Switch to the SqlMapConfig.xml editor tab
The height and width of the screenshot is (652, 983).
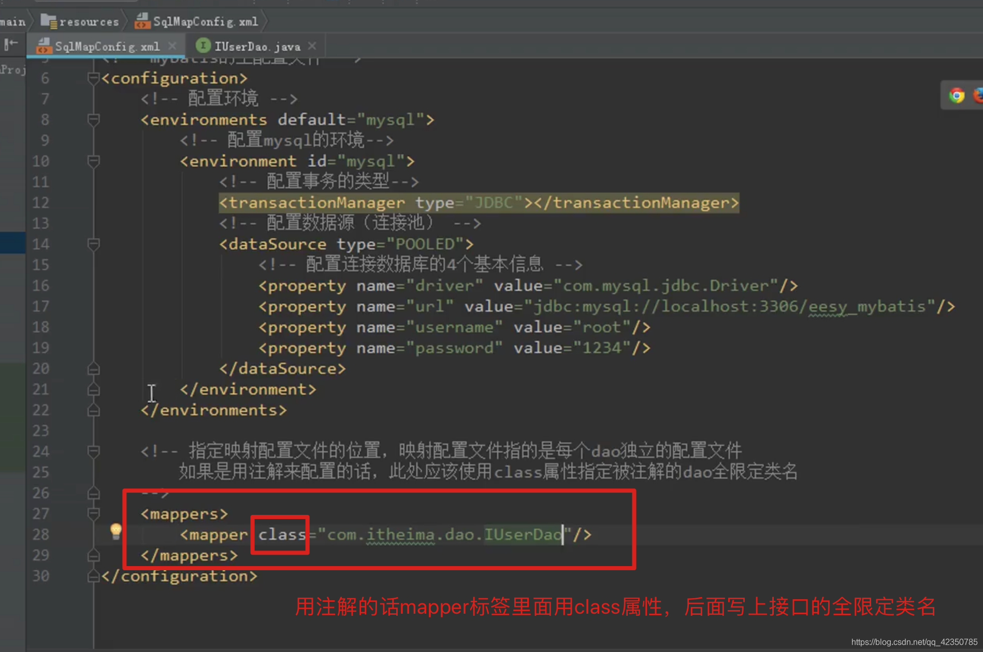(107, 47)
